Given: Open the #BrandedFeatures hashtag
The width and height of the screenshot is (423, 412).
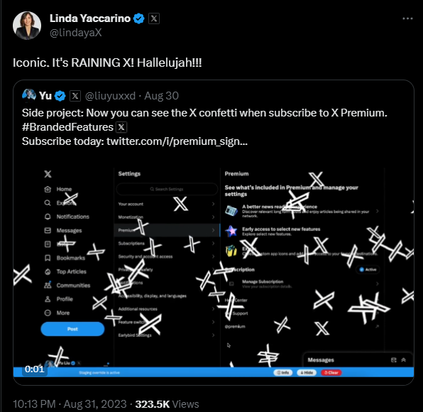Looking at the screenshot, I should (67, 127).
